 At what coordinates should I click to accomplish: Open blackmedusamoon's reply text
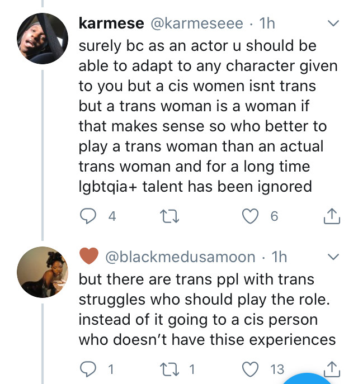(x=206, y=309)
